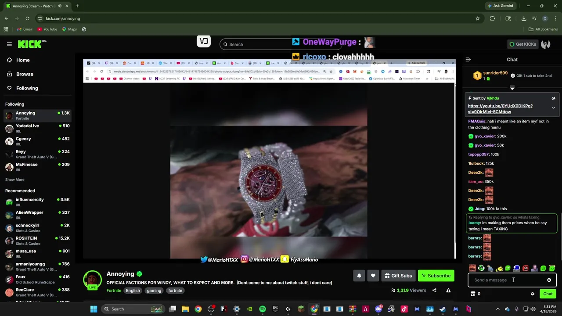
Task: Reload the page in Chrome
Action: click(27, 18)
